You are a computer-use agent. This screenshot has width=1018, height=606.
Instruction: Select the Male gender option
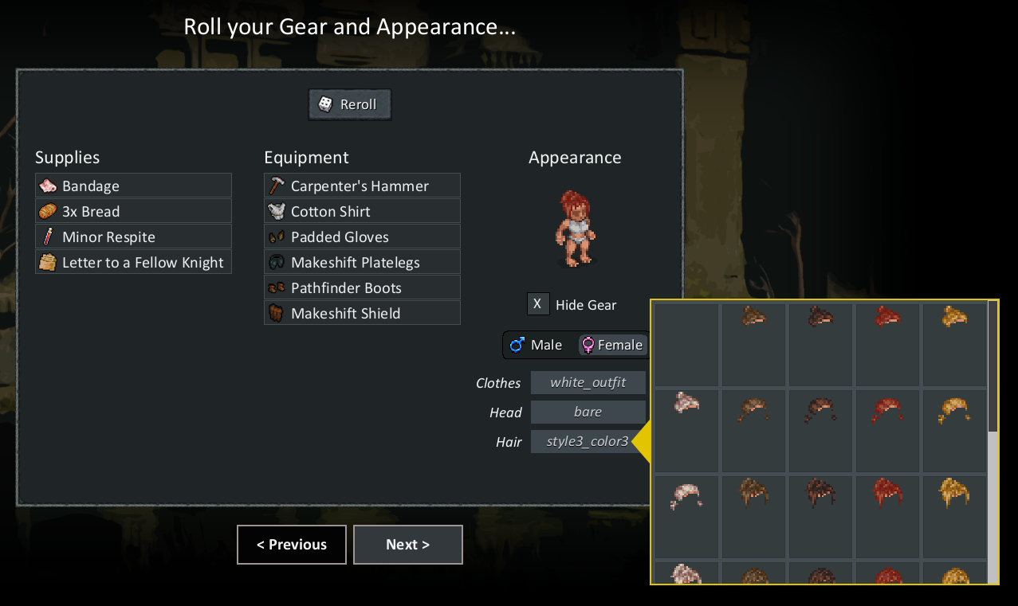point(537,345)
